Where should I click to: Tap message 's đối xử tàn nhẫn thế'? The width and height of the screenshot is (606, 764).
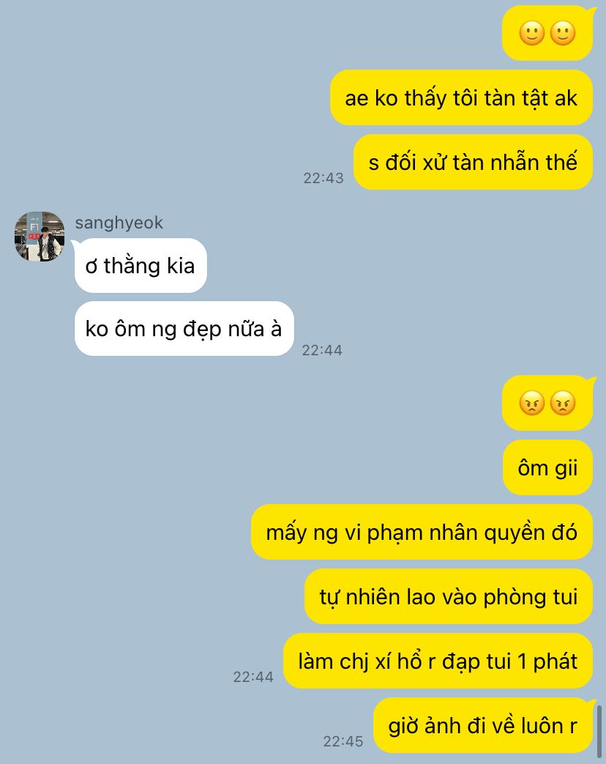tap(473, 162)
